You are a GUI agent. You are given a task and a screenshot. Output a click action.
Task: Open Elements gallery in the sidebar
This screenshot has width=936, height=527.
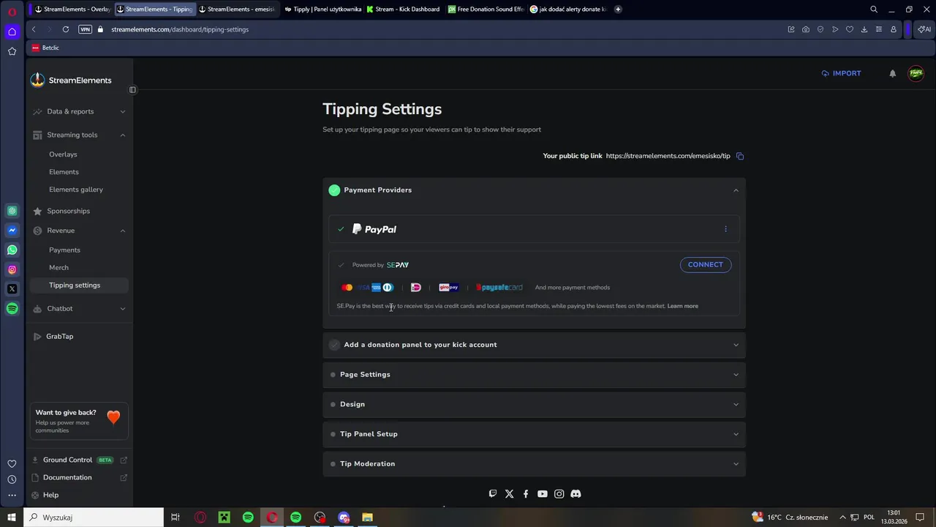76,190
